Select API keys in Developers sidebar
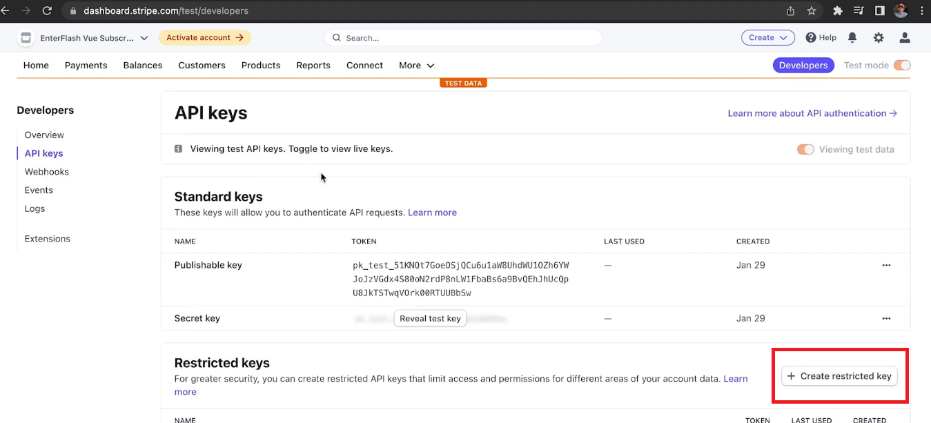Screen dimensions: 931x423 pyautogui.click(x=43, y=153)
